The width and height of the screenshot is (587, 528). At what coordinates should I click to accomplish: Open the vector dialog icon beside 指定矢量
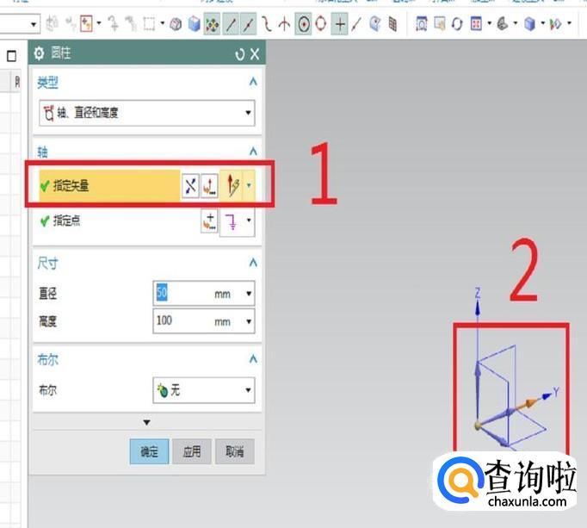(x=210, y=184)
